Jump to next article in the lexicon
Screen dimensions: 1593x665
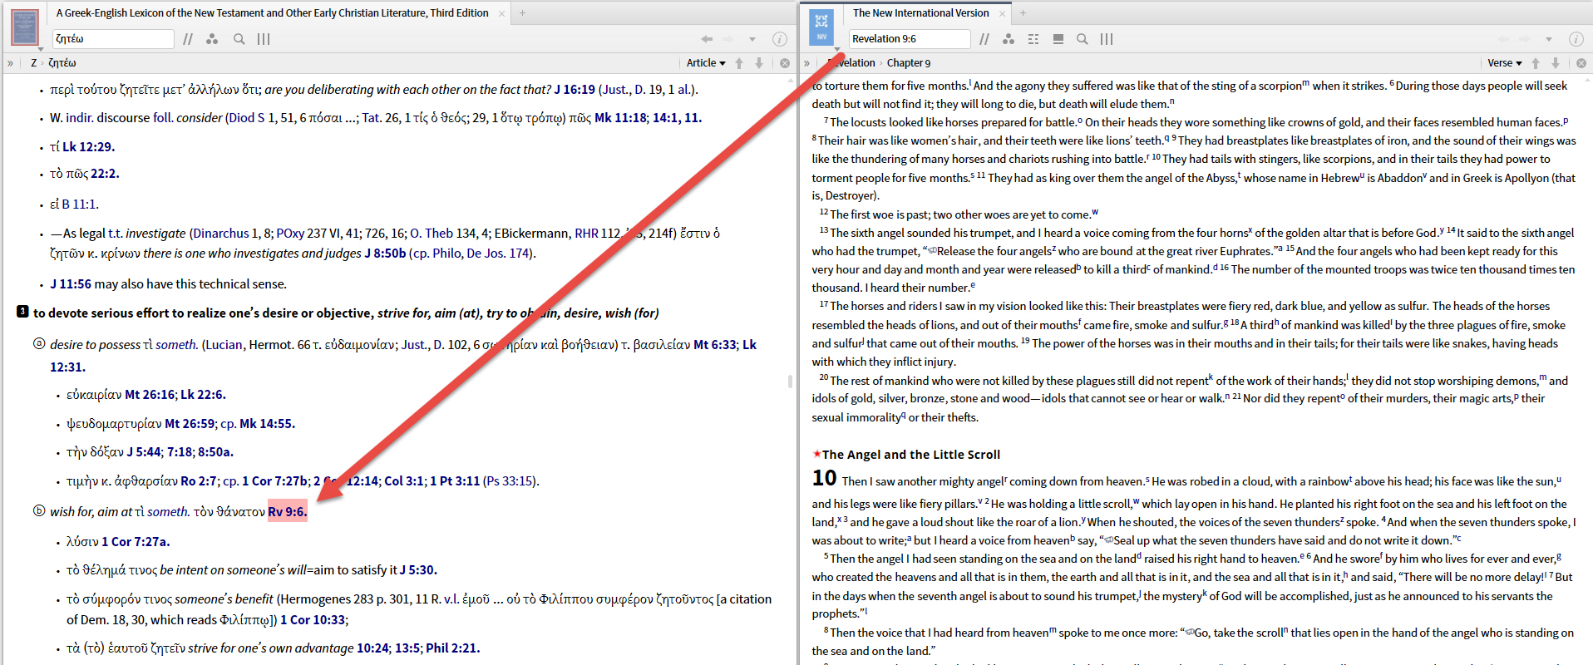click(759, 63)
